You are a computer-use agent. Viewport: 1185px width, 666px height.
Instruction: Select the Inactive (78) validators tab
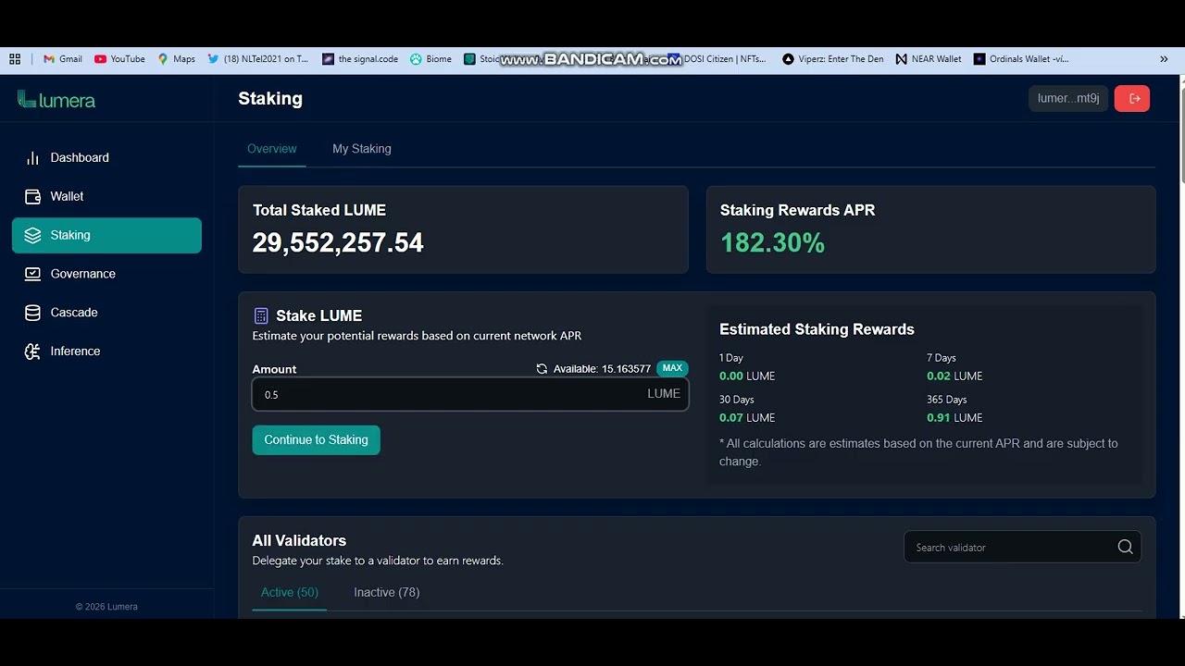[x=387, y=592]
